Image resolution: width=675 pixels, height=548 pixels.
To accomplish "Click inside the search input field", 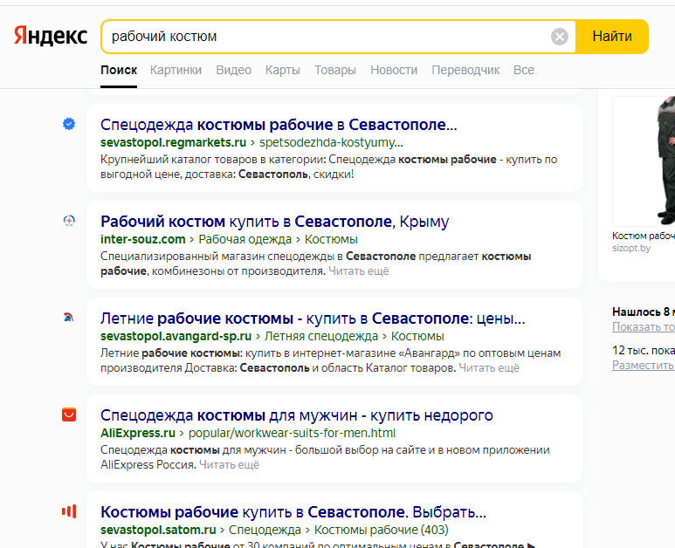I will click(x=323, y=37).
